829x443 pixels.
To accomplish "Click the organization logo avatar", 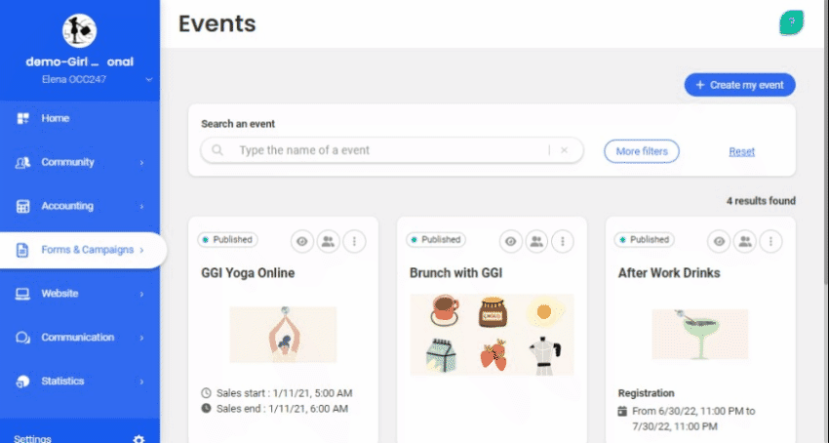I will click(79, 30).
